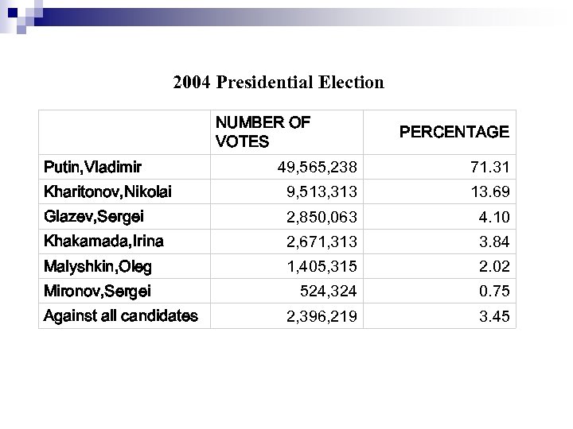Select the "PERCENTAGE" column header
The image size is (573, 429).
454,132
